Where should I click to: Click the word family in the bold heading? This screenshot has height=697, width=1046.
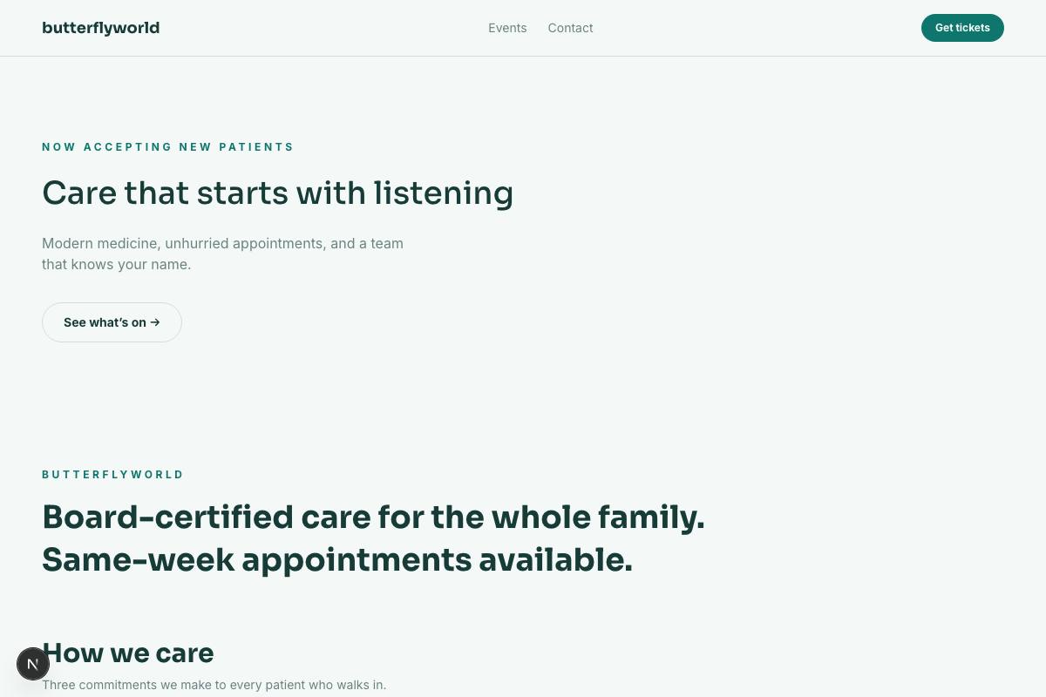coord(651,518)
